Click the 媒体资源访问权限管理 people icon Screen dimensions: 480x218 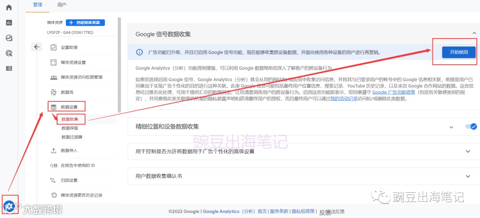(54, 78)
